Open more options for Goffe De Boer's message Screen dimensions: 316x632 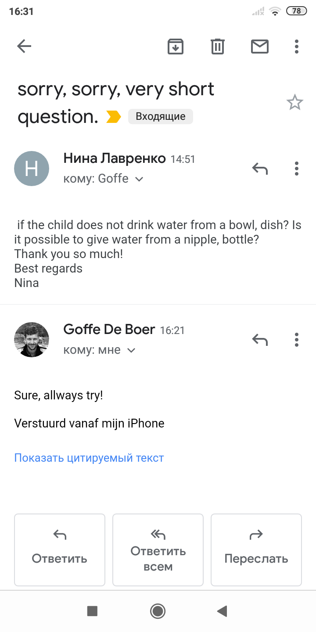click(297, 339)
